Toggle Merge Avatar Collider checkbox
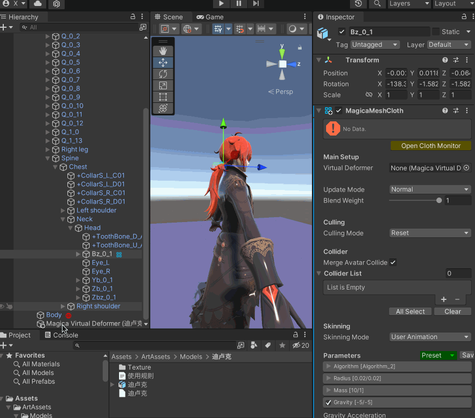Viewport: 475px width, 418px height. coord(393,262)
